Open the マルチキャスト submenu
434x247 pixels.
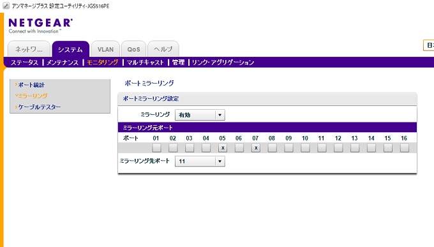pyautogui.click(x=146, y=63)
